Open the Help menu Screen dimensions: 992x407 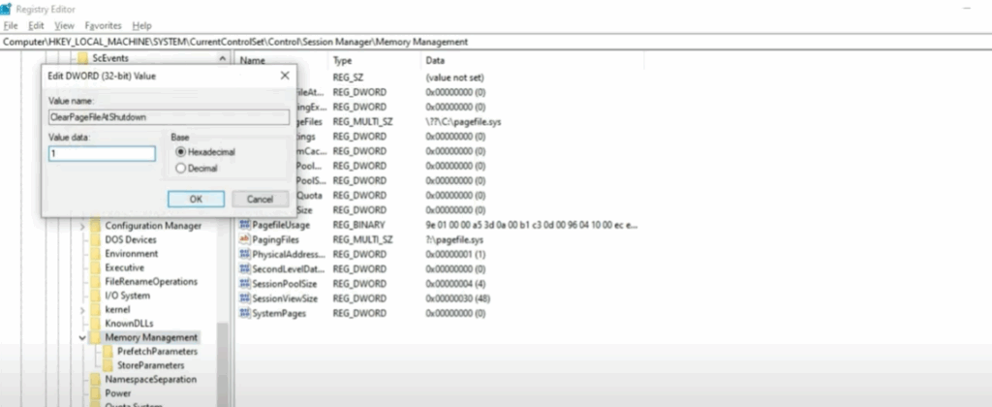click(x=141, y=26)
